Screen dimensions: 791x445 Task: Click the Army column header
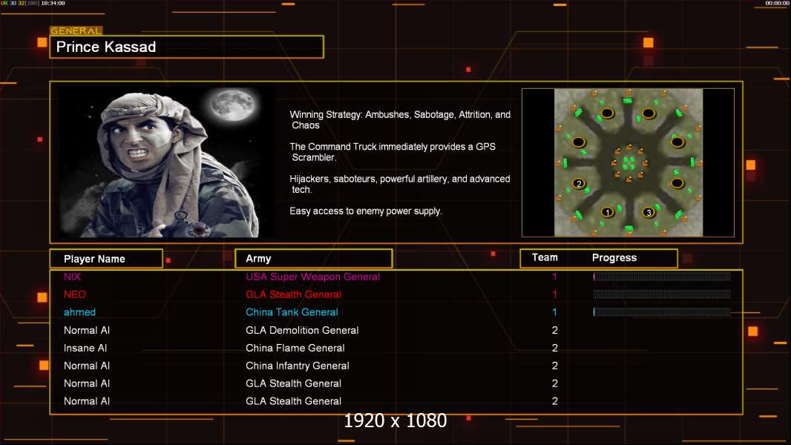[314, 259]
